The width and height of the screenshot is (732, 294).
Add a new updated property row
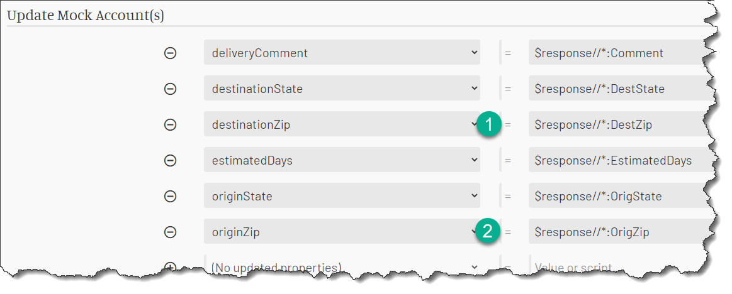(171, 266)
